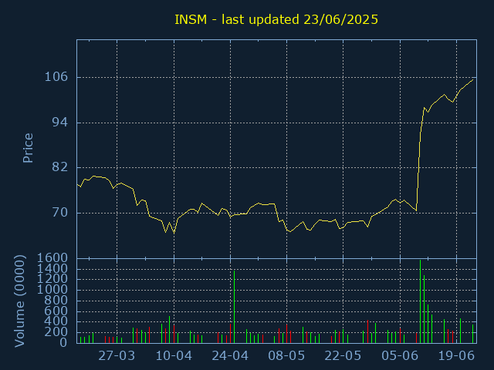Click the 400 volume axis label
The image size is (494, 370).
pos(56,321)
